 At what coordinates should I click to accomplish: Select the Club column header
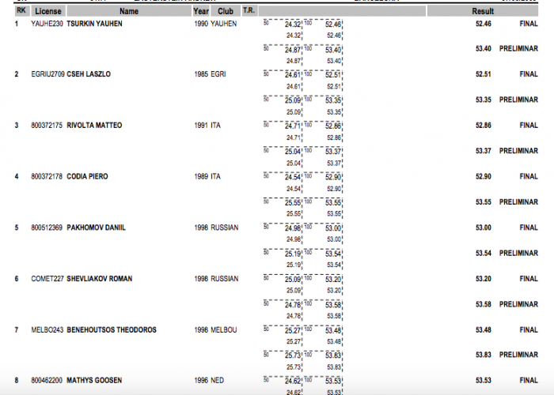click(x=226, y=12)
